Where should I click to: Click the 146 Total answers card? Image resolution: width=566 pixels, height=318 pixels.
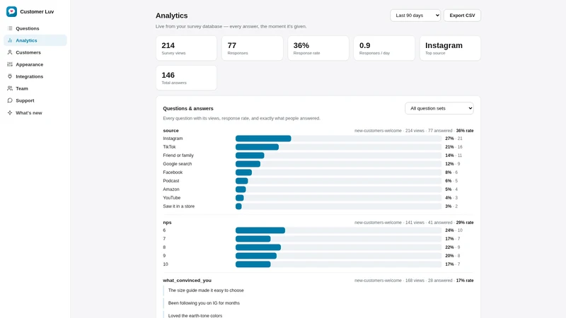(186, 78)
